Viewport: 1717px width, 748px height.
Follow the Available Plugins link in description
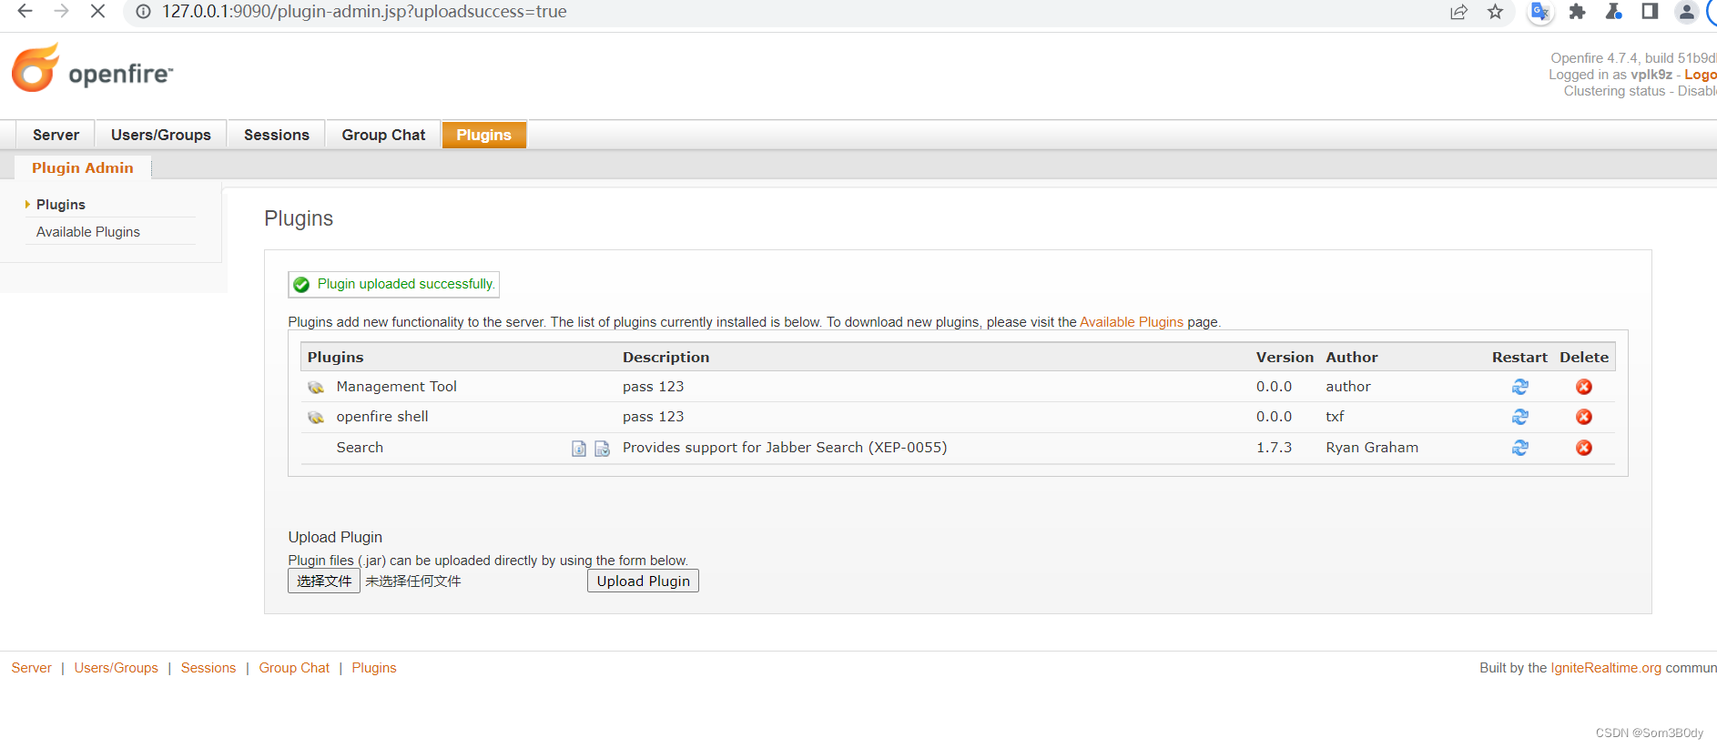click(x=1132, y=322)
